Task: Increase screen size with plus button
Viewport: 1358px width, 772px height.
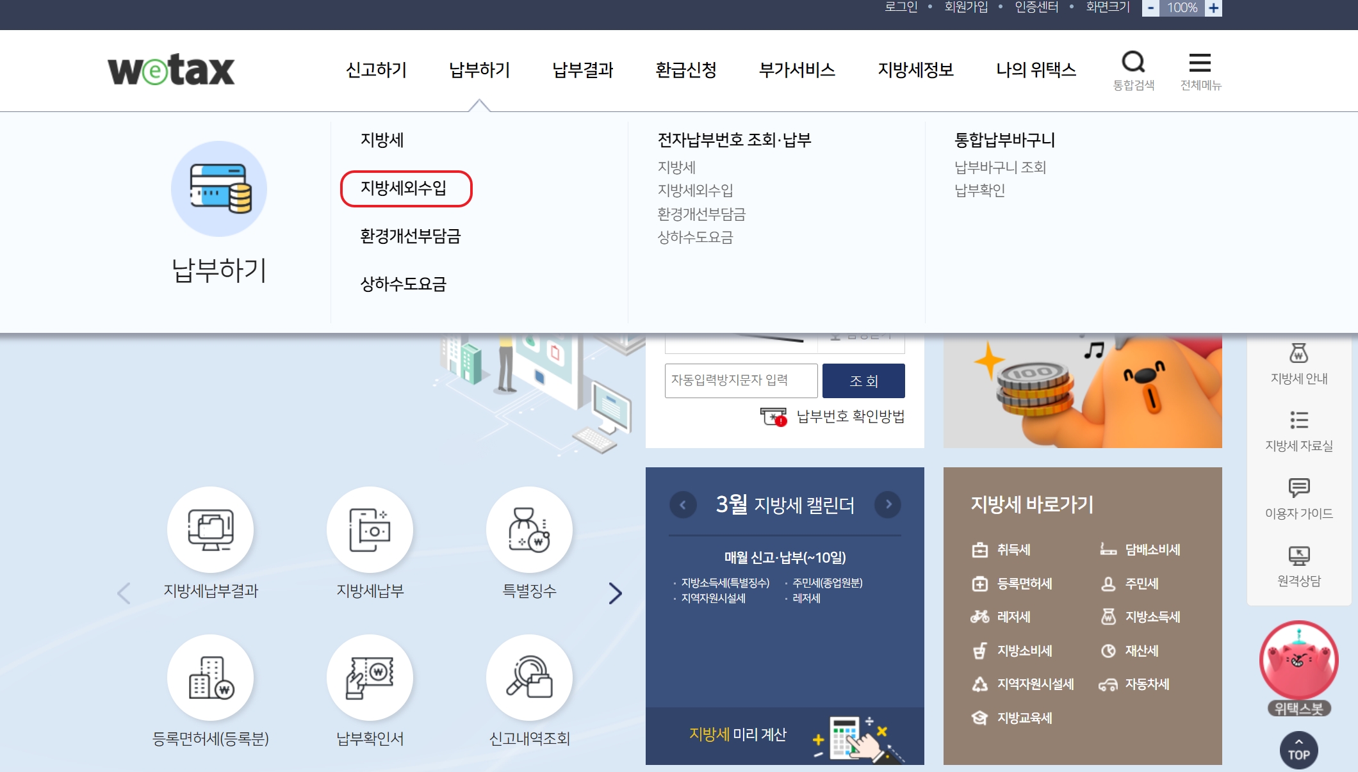Action: tap(1213, 8)
